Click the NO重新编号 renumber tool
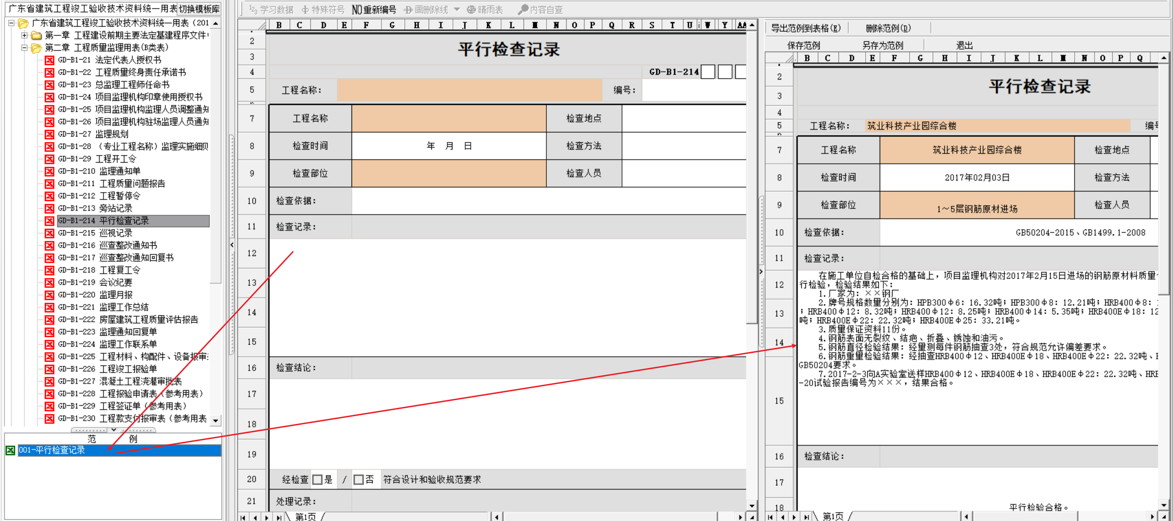 point(374,10)
